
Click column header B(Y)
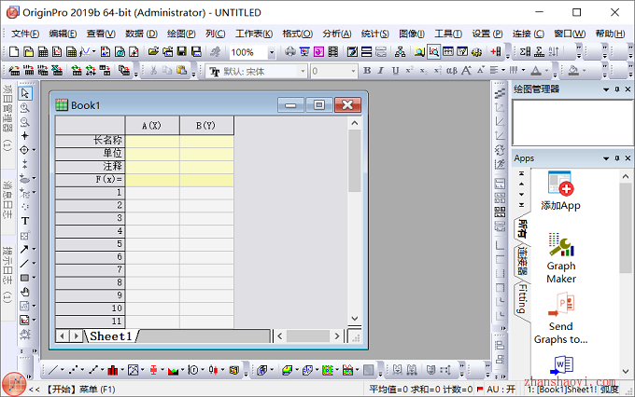206,125
